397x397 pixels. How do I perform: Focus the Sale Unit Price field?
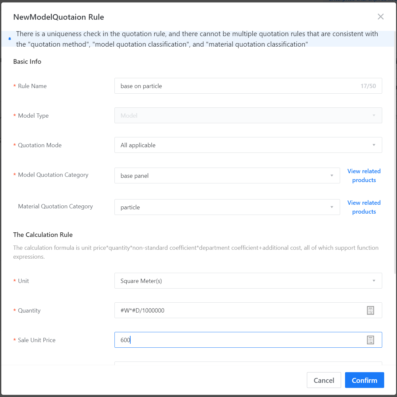tap(240, 340)
